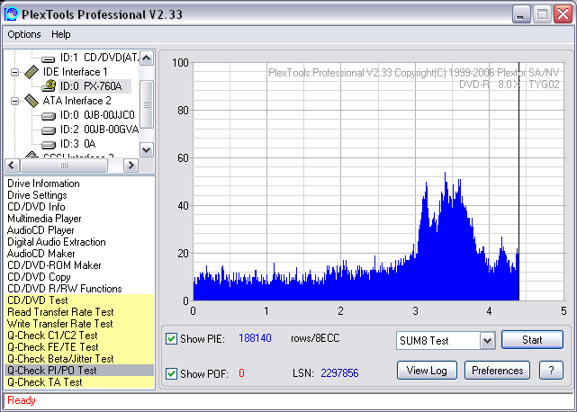Select Q-Check TA Test
This screenshot has height=412, width=577.
(79, 382)
